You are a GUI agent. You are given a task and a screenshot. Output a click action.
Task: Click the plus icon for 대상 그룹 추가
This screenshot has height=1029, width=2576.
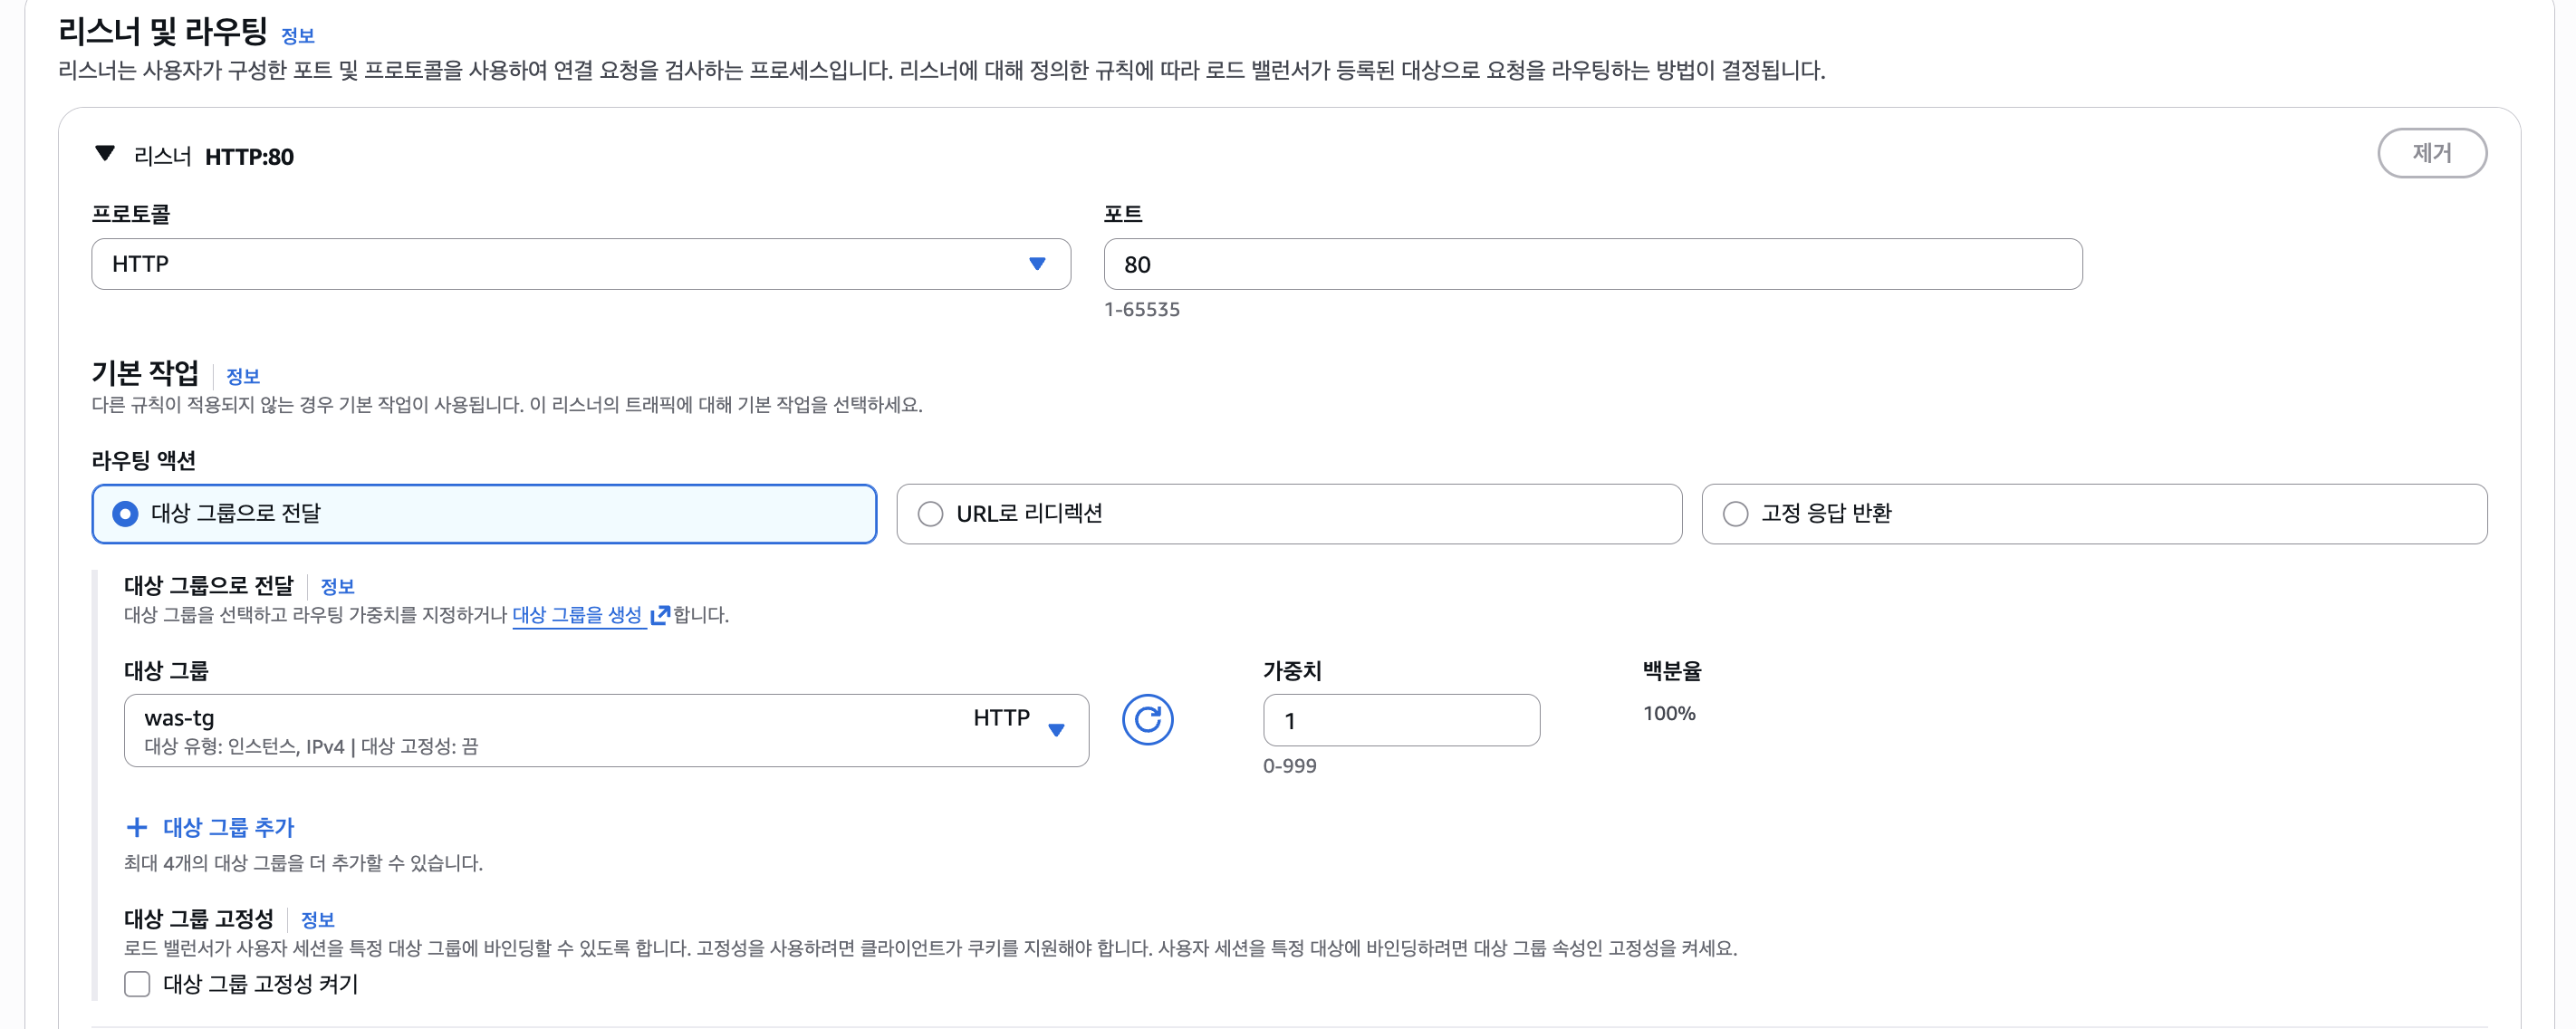137,827
